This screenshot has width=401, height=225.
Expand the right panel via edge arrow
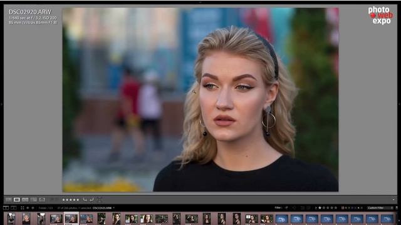tap(399, 104)
